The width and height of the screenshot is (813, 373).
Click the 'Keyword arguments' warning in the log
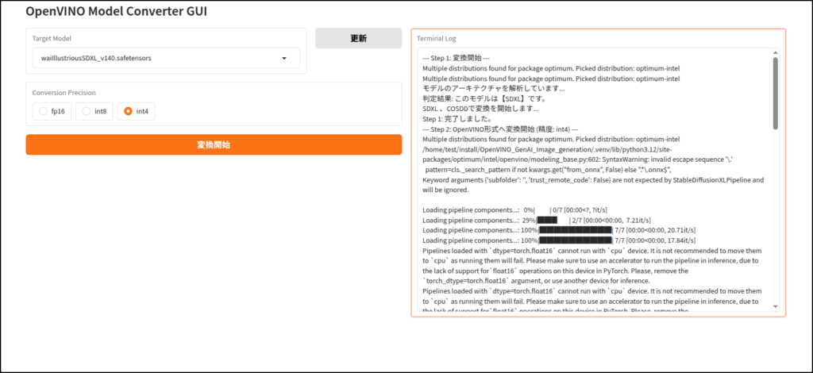click(x=592, y=180)
